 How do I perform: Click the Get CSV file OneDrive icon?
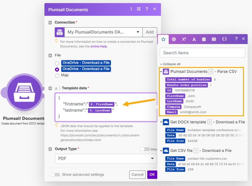166,150
